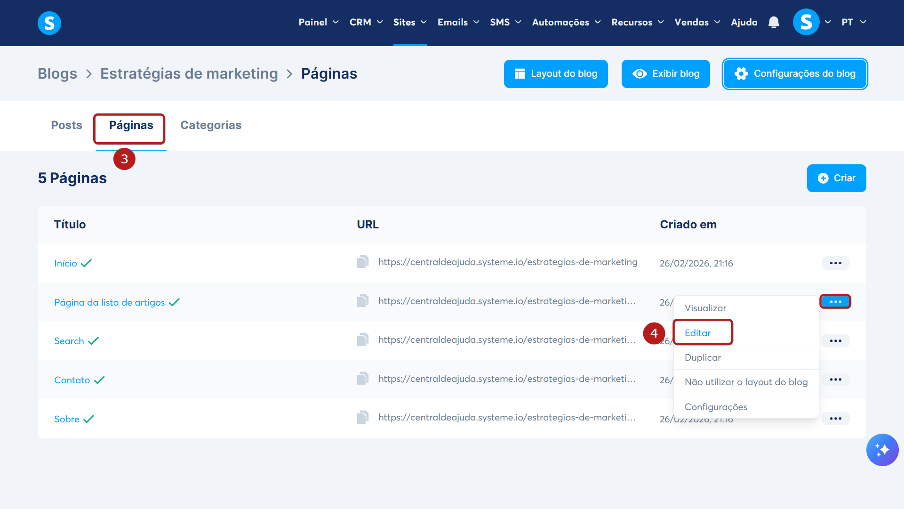904x509 pixels.
Task: Click the user profile avatar
Action: point(806,22)
